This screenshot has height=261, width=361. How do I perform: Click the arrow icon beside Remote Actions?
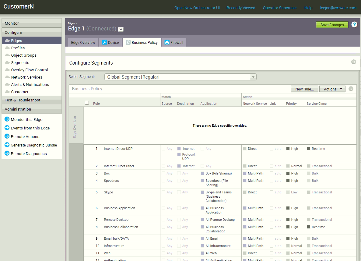tap(7, 136)
